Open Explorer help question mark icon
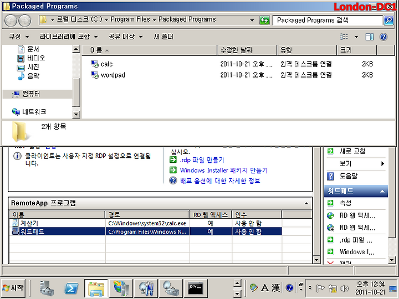399x299 pixels. click(x=383, y=37)
